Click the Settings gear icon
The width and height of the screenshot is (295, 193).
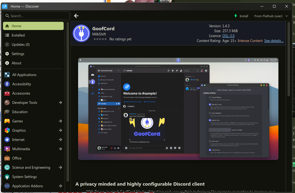(7, 54)
